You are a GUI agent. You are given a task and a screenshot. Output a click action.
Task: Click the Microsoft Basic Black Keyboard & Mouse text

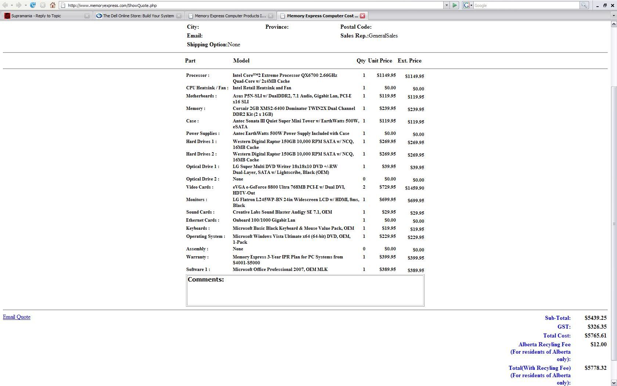293,228
